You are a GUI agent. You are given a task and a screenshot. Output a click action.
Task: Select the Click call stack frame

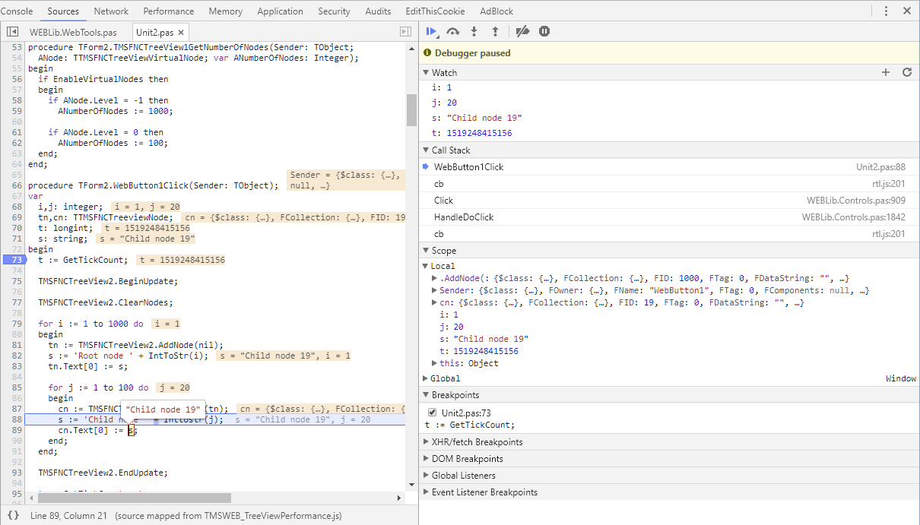tap(669, 200)
